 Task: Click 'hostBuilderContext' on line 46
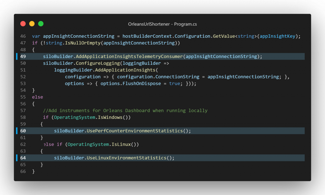147,36
